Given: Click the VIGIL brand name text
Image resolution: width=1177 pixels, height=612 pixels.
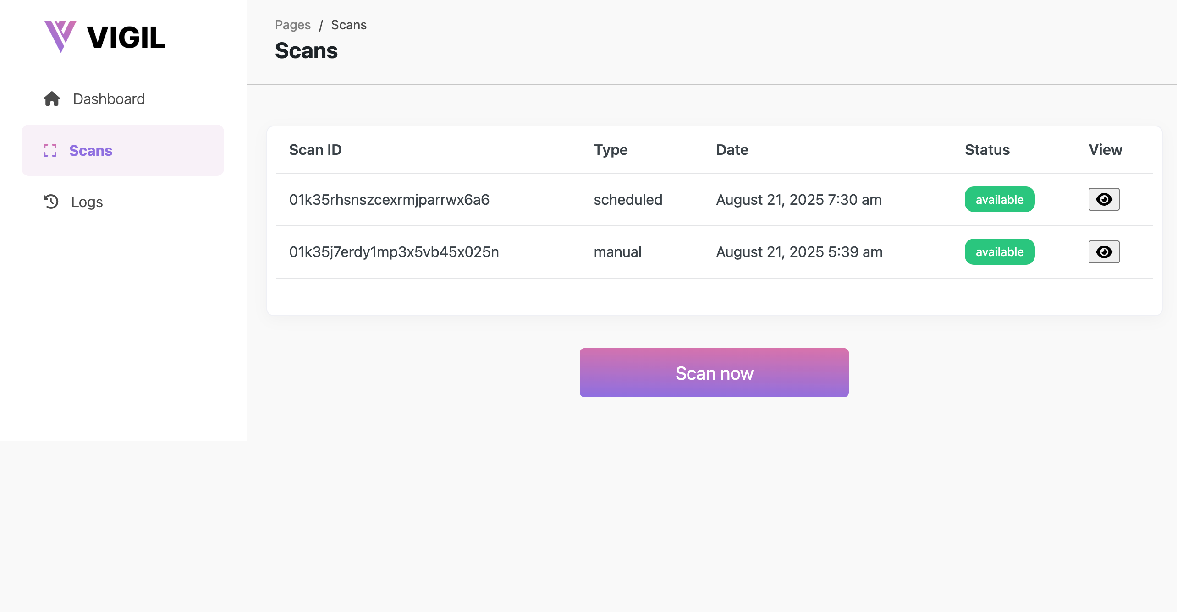Looking at the screenshot, I should coord(126,37).
